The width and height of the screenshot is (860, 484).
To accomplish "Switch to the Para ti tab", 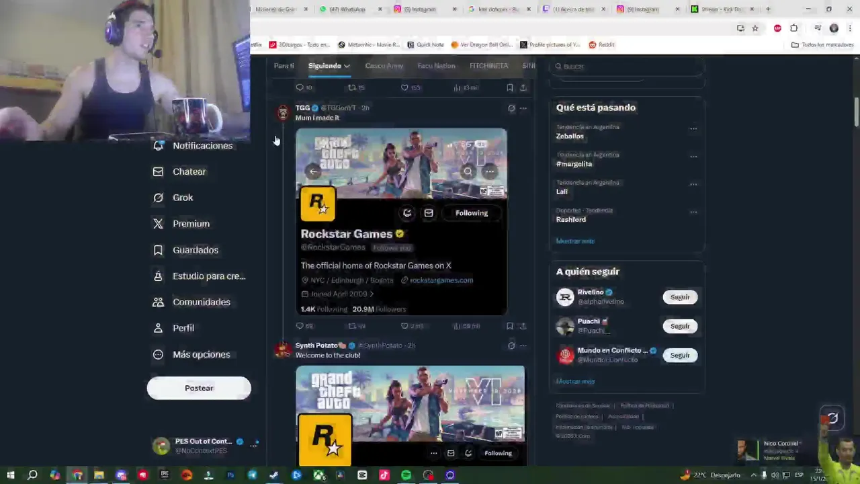I will click(x=284, y=66).
